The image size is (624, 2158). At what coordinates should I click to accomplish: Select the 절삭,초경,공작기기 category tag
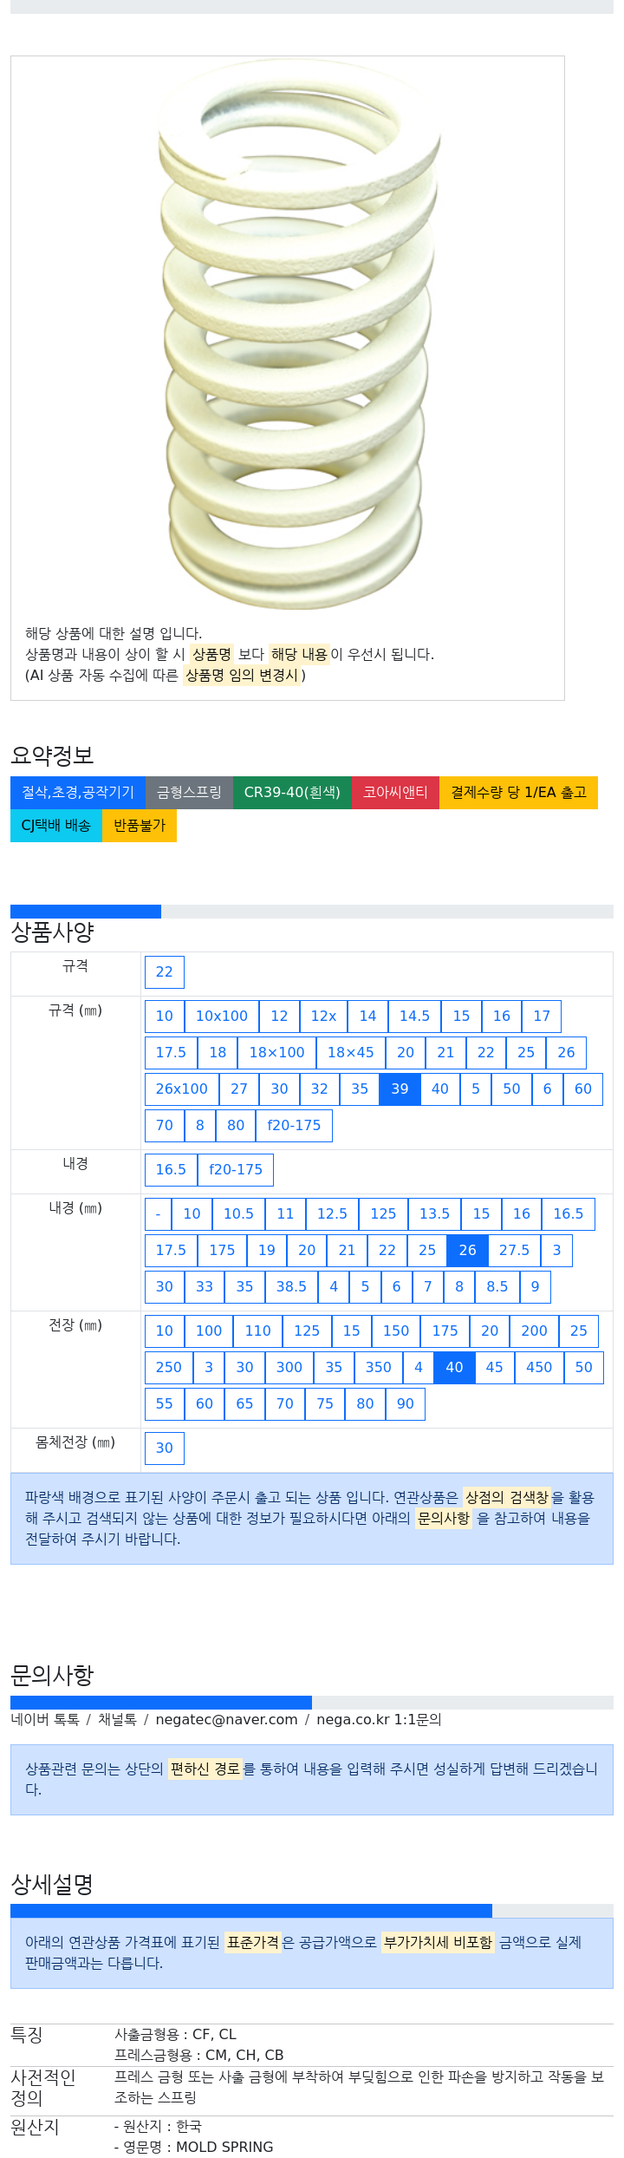(x=78, y=793)
